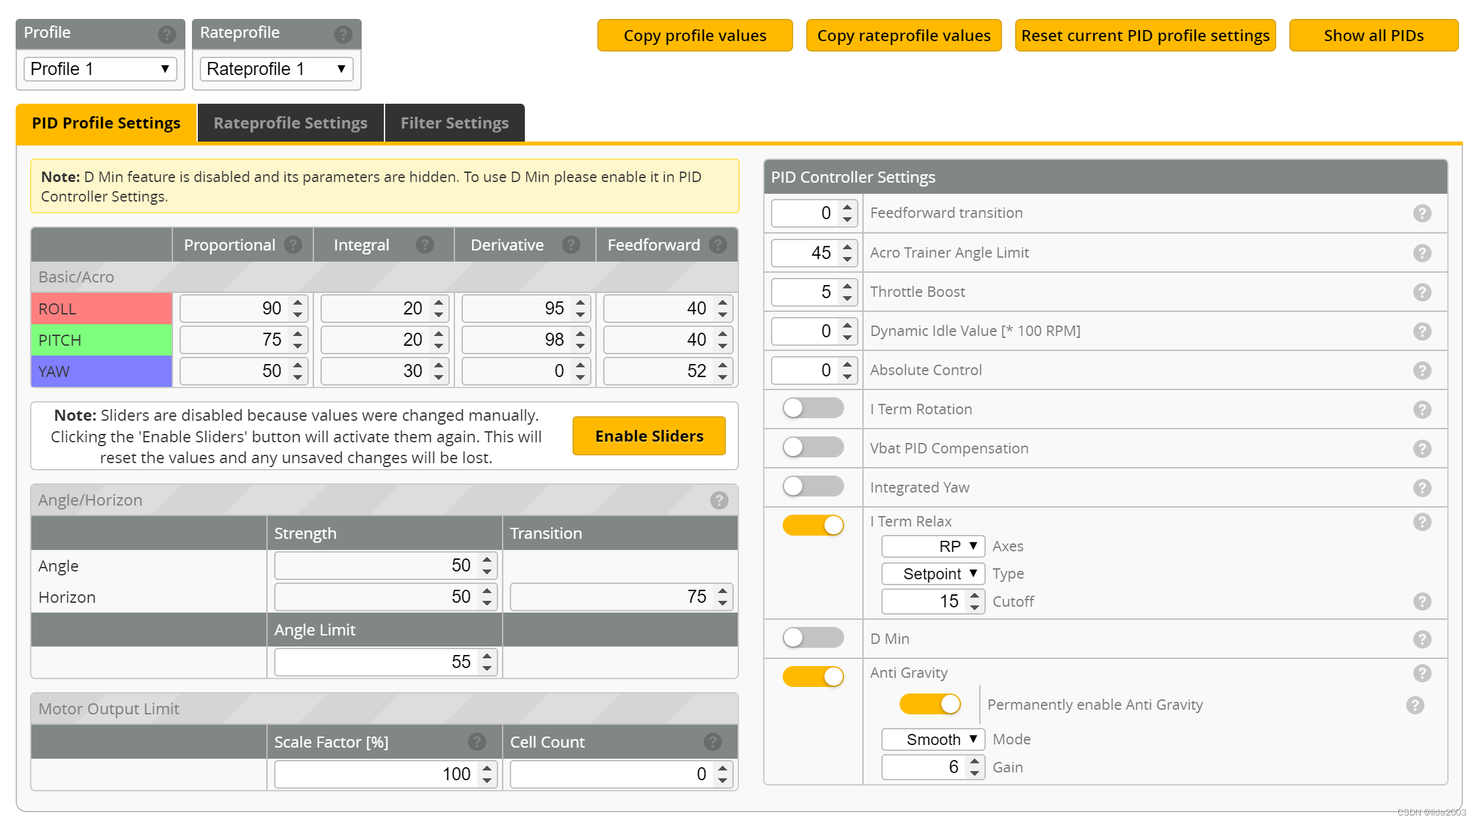Click help icon next to Proportional header
The width and height of the screenshot is (1476, 822).
(293, 245)
